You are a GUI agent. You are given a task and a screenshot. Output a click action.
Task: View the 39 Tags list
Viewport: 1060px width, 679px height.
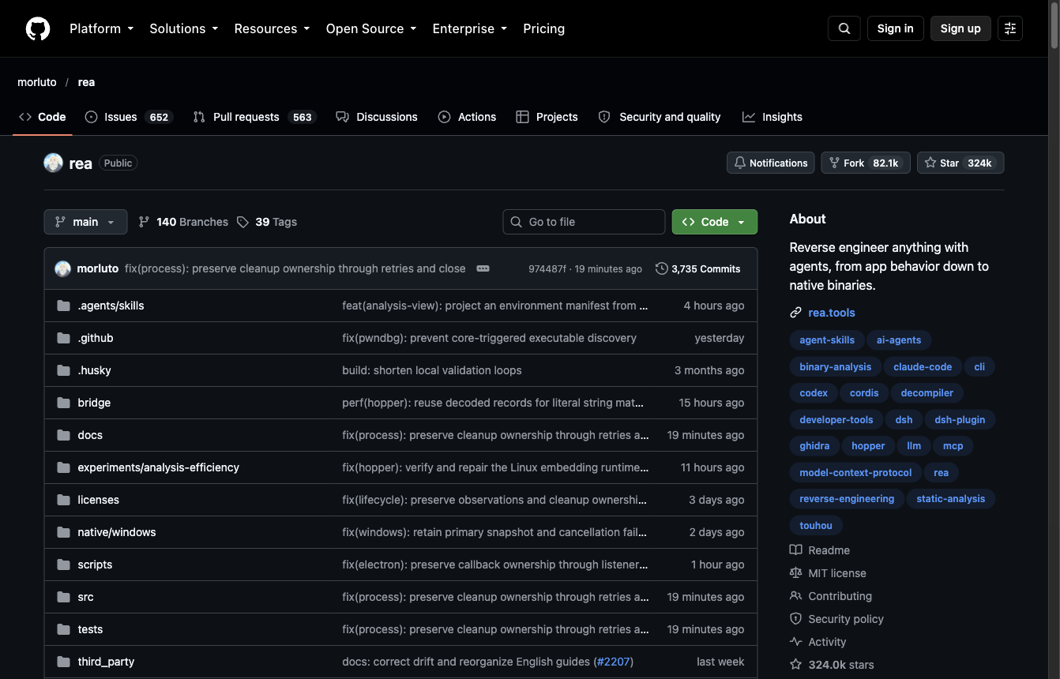click(x=267, y=222)
